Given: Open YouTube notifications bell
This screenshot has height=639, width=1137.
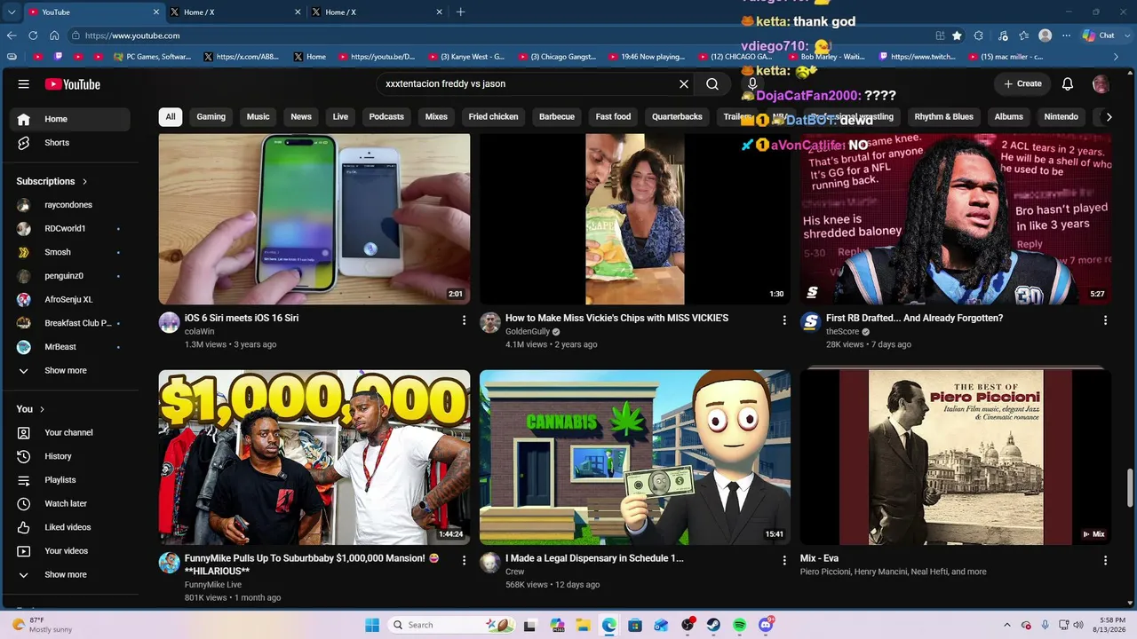Looking at the screenshot, I should [x=1068, y=84].
